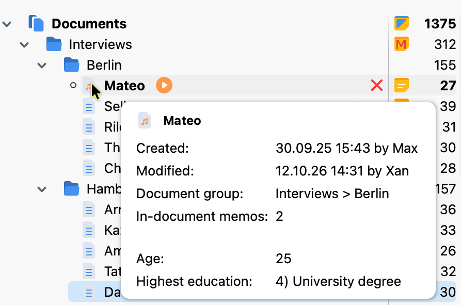Select the highlighted Da… document name
Image resolution: width=461 pixels, height=305 pixels.
click(x=113, y=292)
